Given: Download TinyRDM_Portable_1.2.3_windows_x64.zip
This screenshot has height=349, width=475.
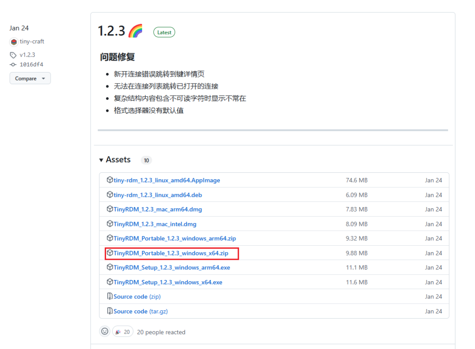Looking at the screenshot, I should click(172, 253).
